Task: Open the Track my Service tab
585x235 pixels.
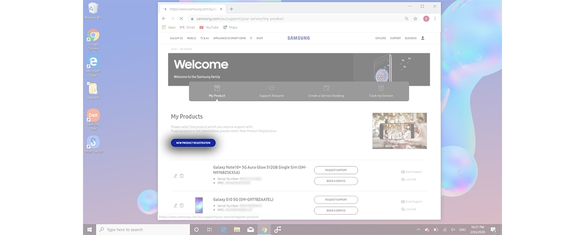Action: click(381, 91)
